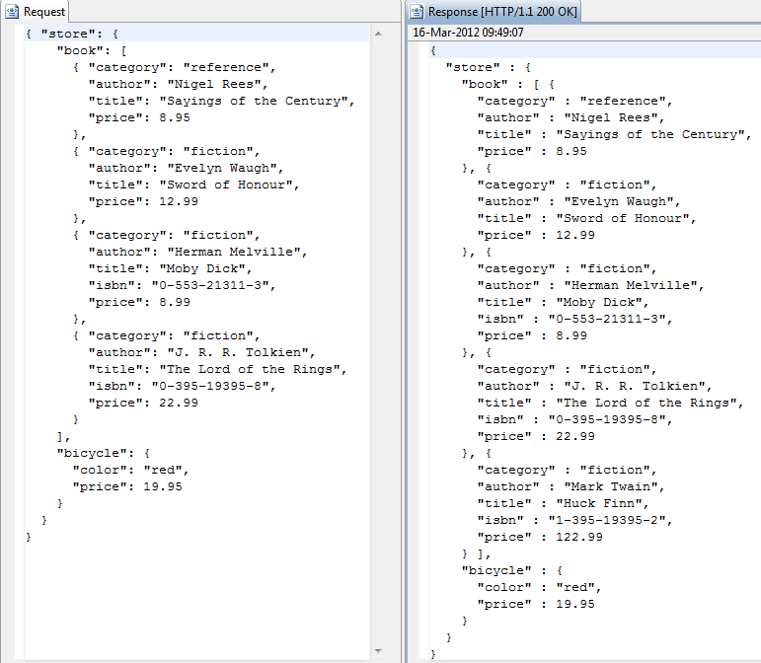Image resolution: width=761 pixels, height=663 pixels.
Task: Click the price 19.95 line in Request
Action: 127,487
